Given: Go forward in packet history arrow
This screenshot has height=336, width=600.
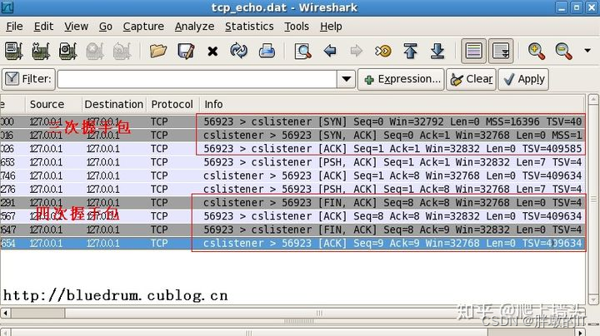Looking at the screenshot, I should pyautogui.click(x=357, y=51).
